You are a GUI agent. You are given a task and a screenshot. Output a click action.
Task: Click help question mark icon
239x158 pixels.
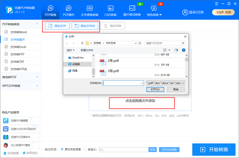tap(184, 50)
